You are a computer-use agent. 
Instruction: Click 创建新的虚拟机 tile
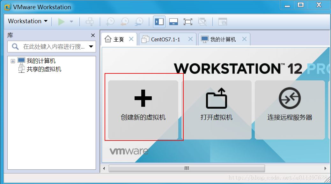tap(143, 110)
